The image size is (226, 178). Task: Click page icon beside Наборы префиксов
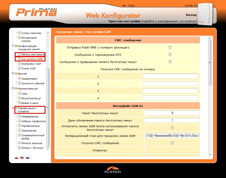pyautogui.click(x=19, y=121)
